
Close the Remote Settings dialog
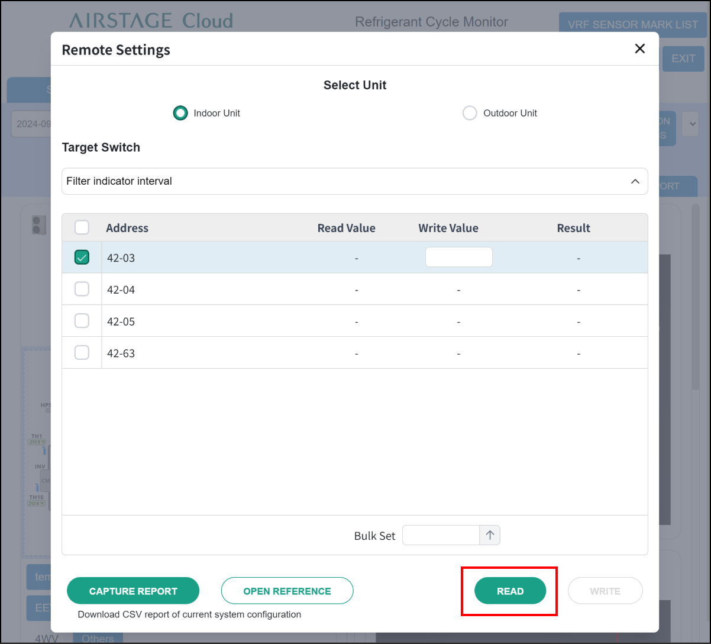[x=639, y=49]
